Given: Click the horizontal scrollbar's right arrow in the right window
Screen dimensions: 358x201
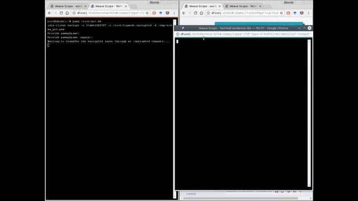Looking at the screenshot, I should point(310,199).
